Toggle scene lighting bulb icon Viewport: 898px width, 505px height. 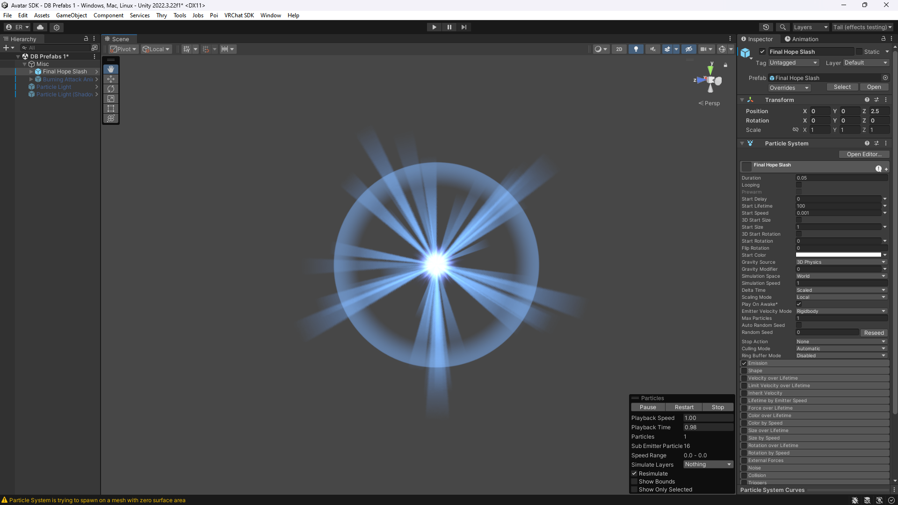[636, 49]
